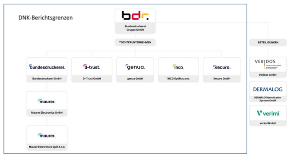Click the Maurer Electronics Split d.o.o. caption
This screenshot has width=292, height=158.
pyautogui.click(x=47, y=147)
